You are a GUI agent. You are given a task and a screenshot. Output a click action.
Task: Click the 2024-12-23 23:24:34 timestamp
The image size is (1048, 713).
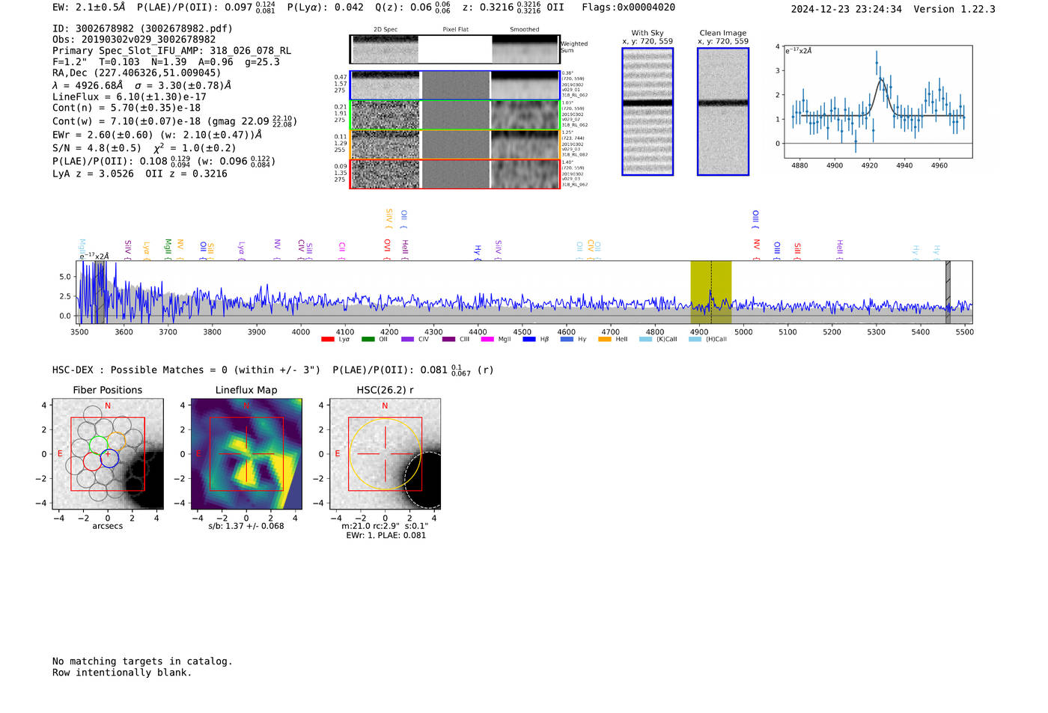[846, 9]
